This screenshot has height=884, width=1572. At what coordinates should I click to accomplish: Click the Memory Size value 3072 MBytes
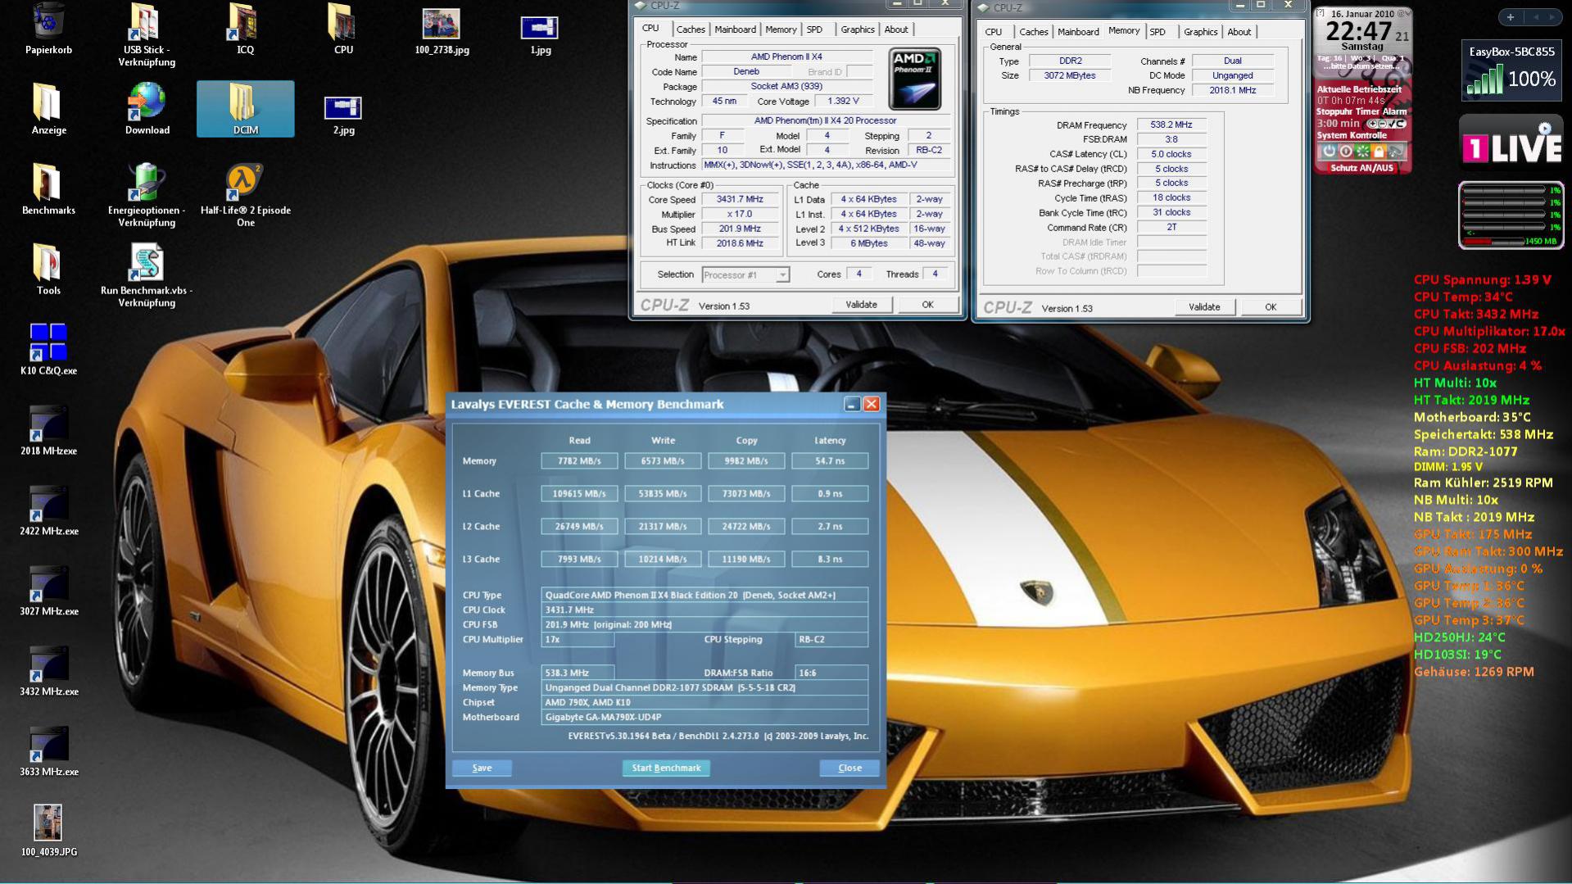tap(1069, 75)
